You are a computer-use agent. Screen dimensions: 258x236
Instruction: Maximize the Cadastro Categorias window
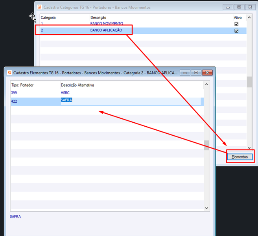(239, 7)
